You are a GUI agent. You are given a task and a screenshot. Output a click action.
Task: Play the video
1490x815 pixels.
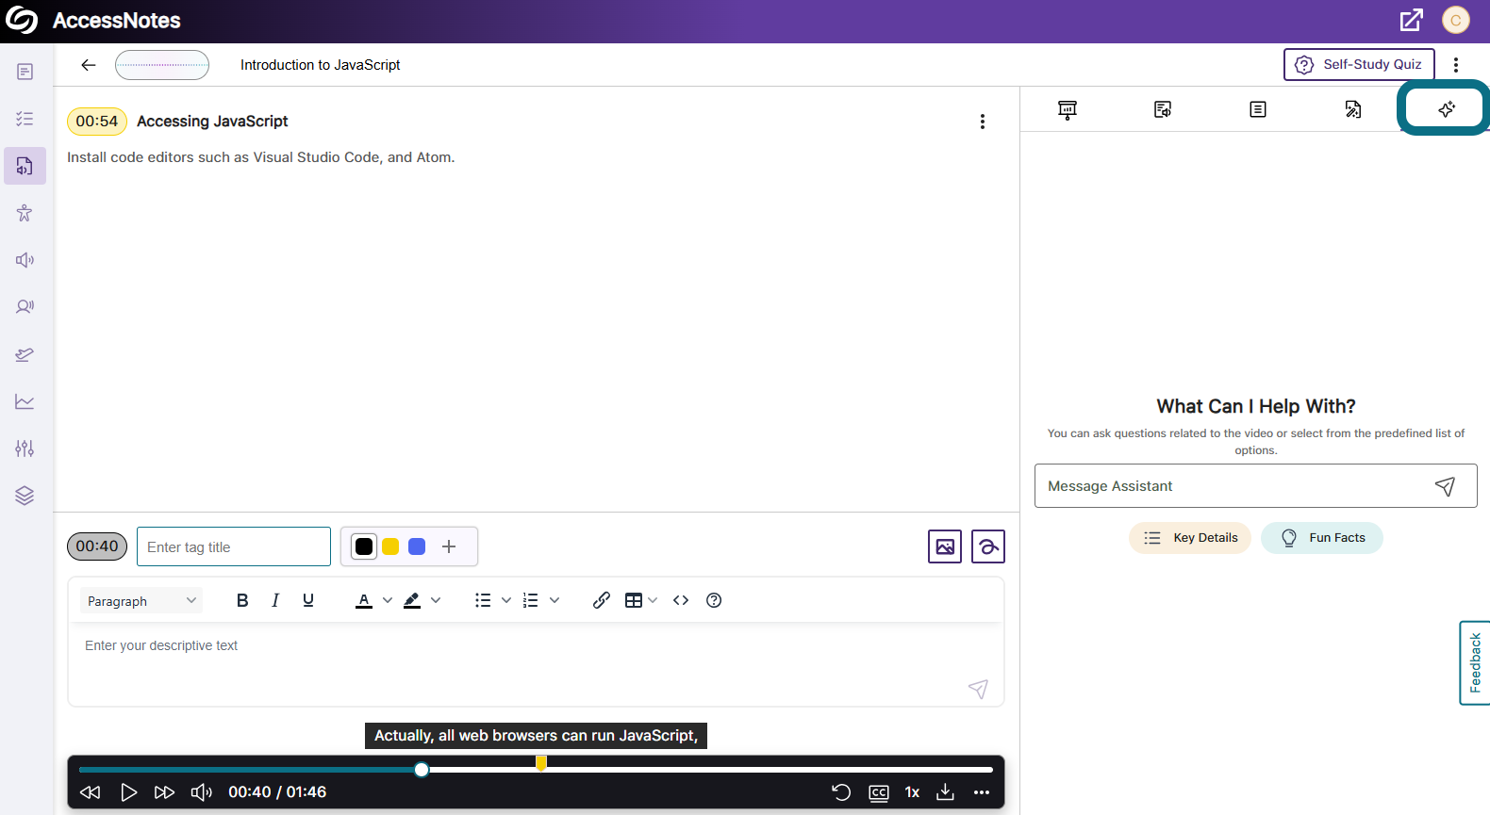129,792
